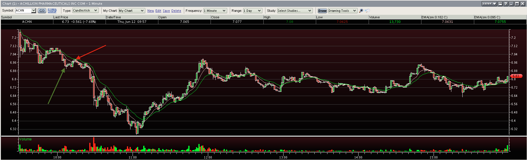Click the Delete chart link

(176, 11)
